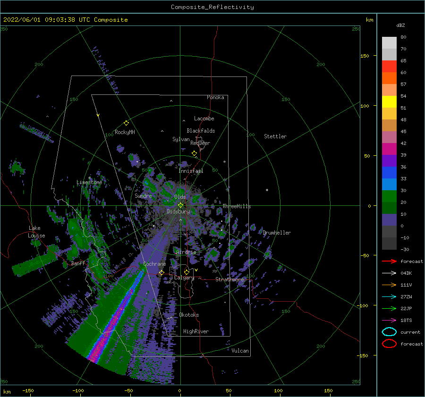The width and height of the screenshot is (425, 397).
Task: Click the Composite_Reflectivity title text
Action: pyautogui.click(x=212, y=7)
